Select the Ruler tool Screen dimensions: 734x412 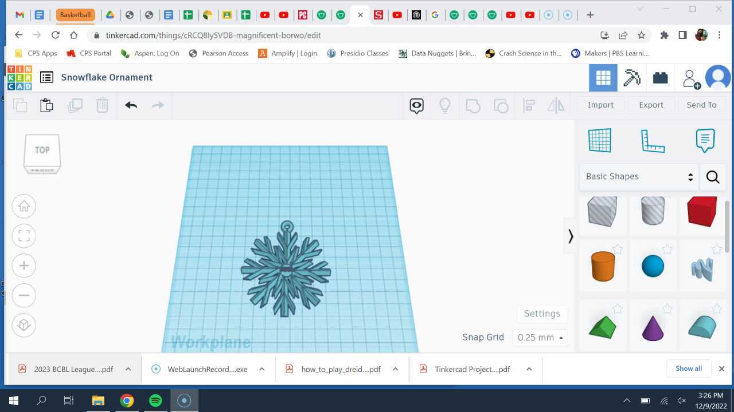653,140
